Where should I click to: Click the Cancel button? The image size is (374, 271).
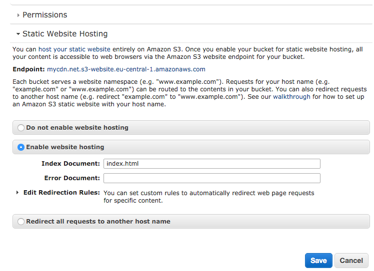tap(351, 261)
